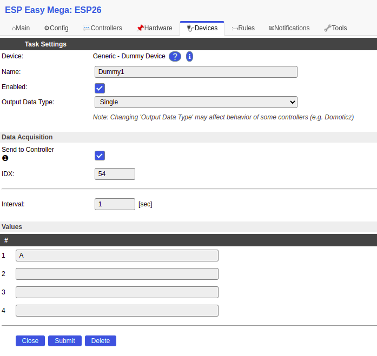Open the blue question mark help icon
This screenshot has width=377, height=356.
[x=175, y=56]
